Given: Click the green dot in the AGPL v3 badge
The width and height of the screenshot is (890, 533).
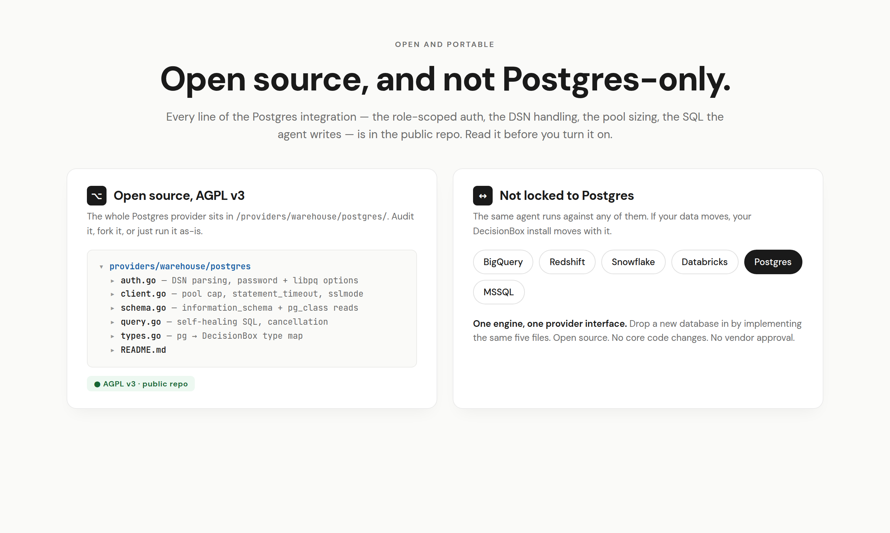Looking at the screenshot, I should point(97,384).
